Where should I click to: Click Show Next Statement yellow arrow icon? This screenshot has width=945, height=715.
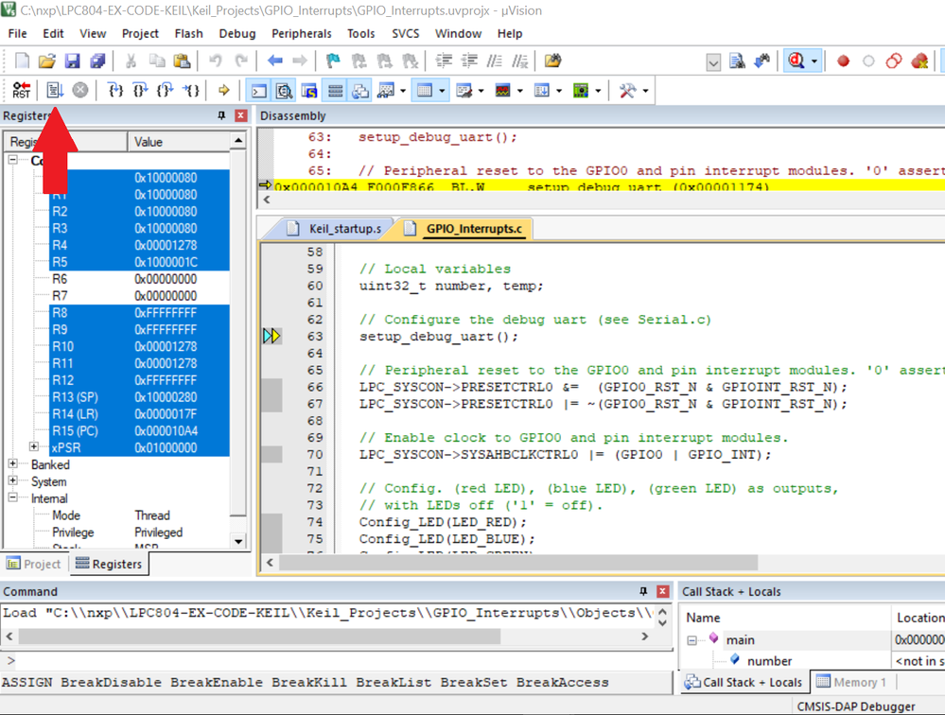(223, 91)
